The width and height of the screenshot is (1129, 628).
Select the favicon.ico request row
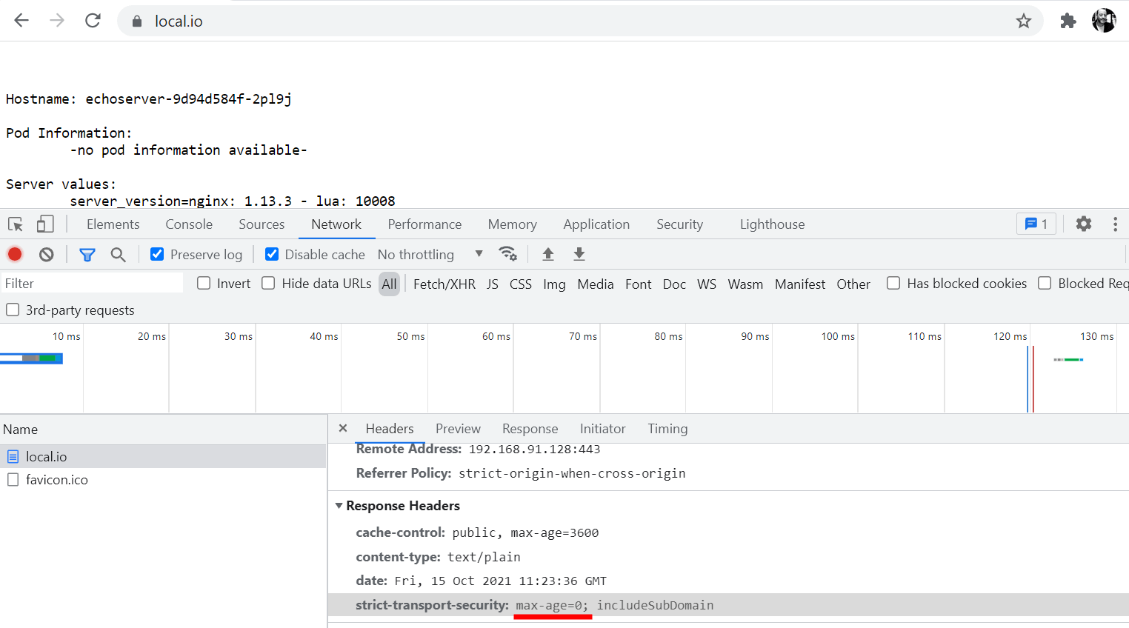click(x=163, y=479)
